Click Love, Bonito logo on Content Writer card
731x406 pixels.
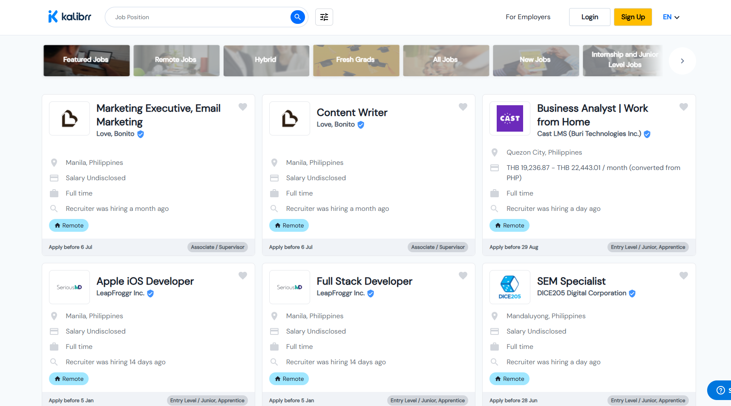coord(290,118)
